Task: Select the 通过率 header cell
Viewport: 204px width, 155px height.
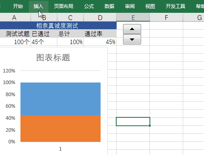Action: 100,34
